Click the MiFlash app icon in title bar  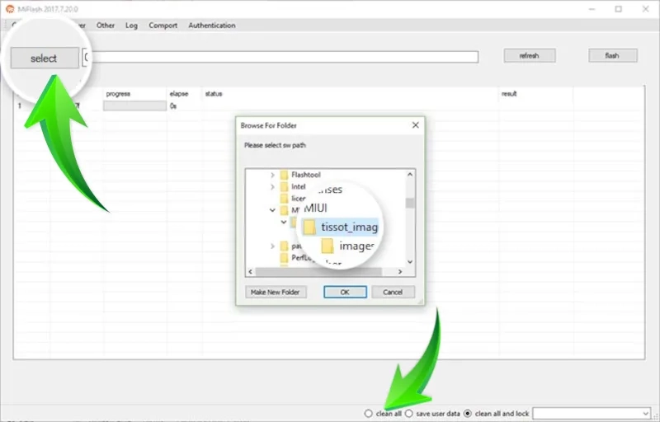10,9
